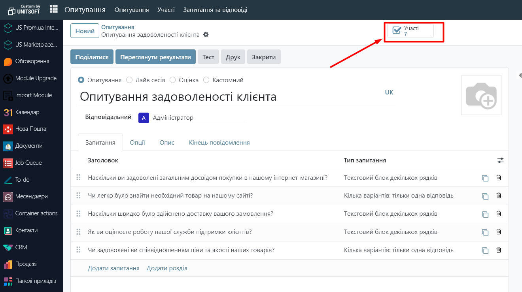Select the Лайв сесія radio option
522x292 pixels.
129,80
